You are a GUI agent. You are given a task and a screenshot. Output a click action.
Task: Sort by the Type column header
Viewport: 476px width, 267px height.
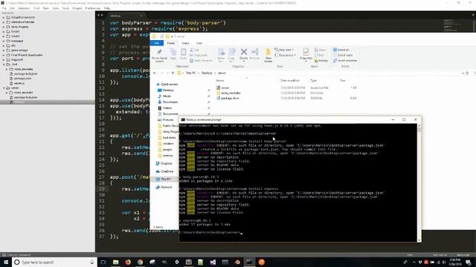click(314, 81)
